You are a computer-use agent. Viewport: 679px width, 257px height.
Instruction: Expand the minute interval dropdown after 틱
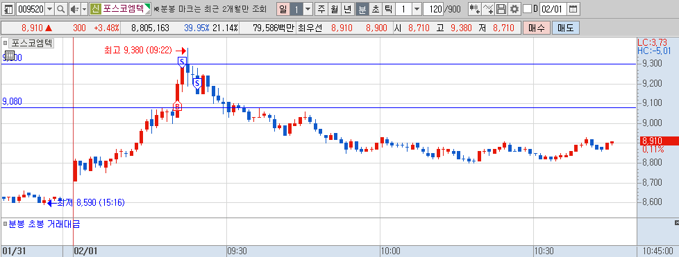coord(417,8)
